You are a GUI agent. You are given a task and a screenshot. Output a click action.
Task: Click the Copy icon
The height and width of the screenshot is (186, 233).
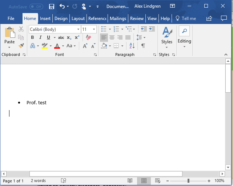click(21, 37)
